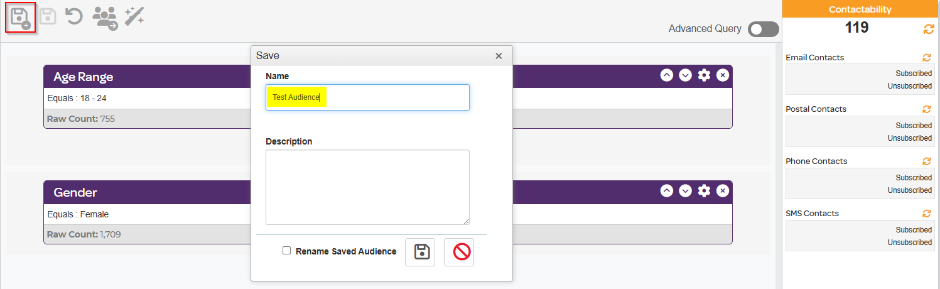Refresh the Email Contacts counts
Viewport: 940px width, 289px height.
coord(926,57)
